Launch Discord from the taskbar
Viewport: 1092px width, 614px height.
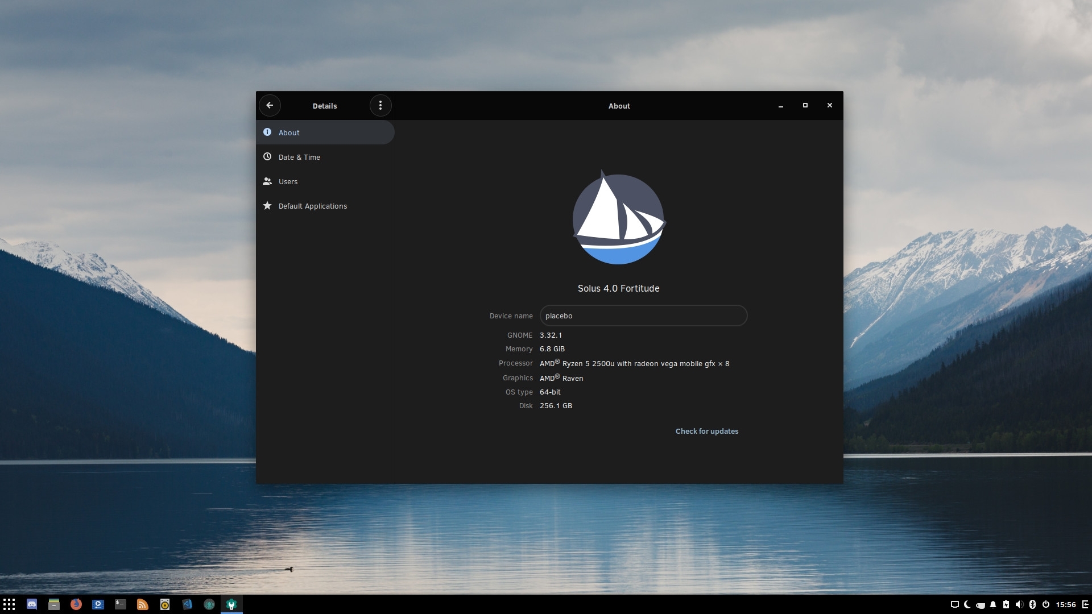(x=32, y=604)
